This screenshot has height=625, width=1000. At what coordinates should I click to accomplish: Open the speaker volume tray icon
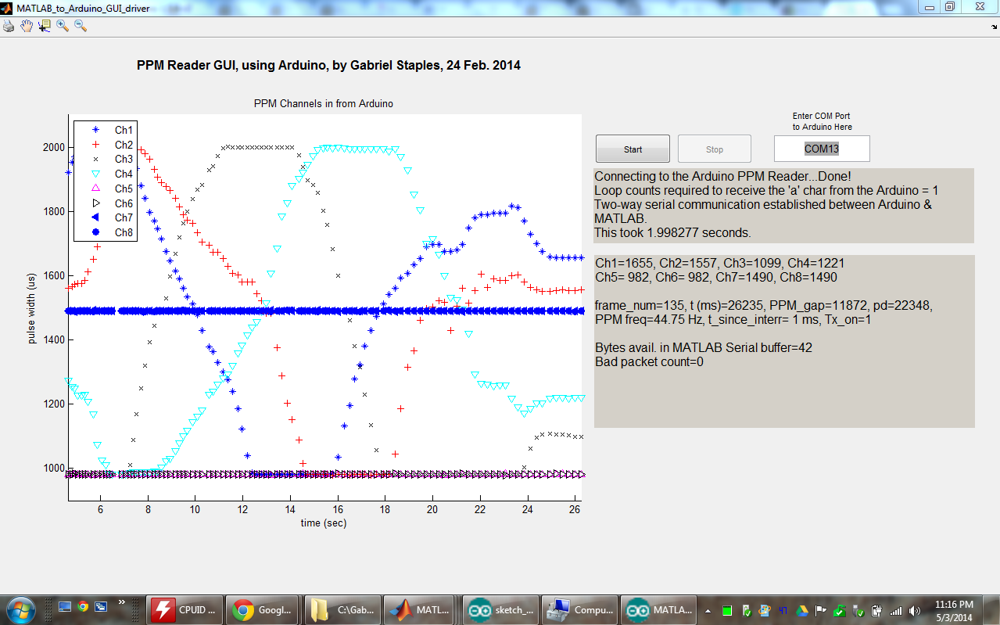click(x=915, y=610)
